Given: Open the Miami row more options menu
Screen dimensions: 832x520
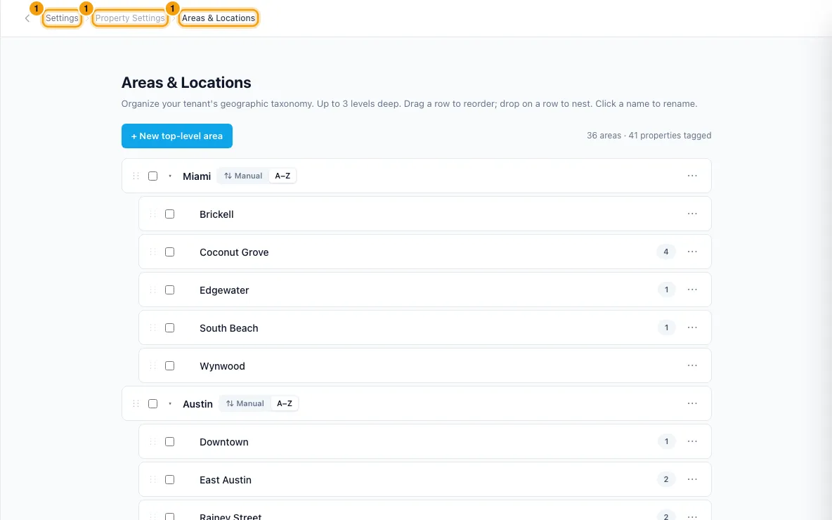Looking at the screenshot, I should tap(692, 176).
